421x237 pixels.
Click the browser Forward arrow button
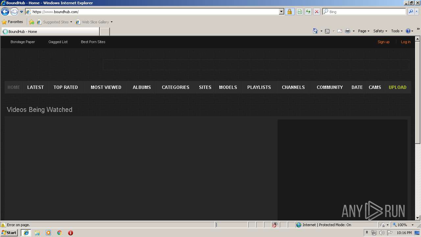[x=14, y=12]
